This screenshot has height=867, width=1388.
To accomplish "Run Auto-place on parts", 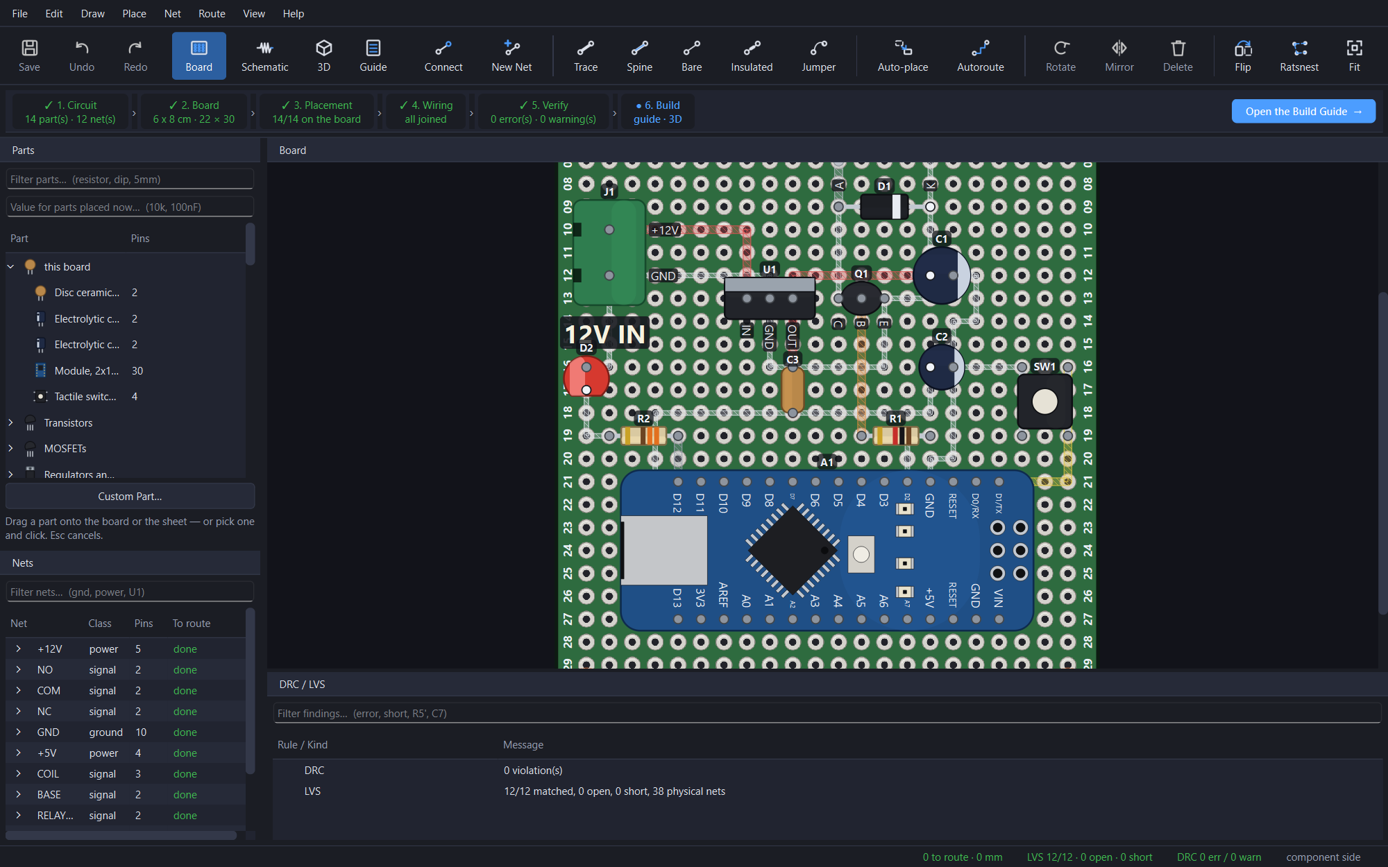I will [x=903, y=55].
